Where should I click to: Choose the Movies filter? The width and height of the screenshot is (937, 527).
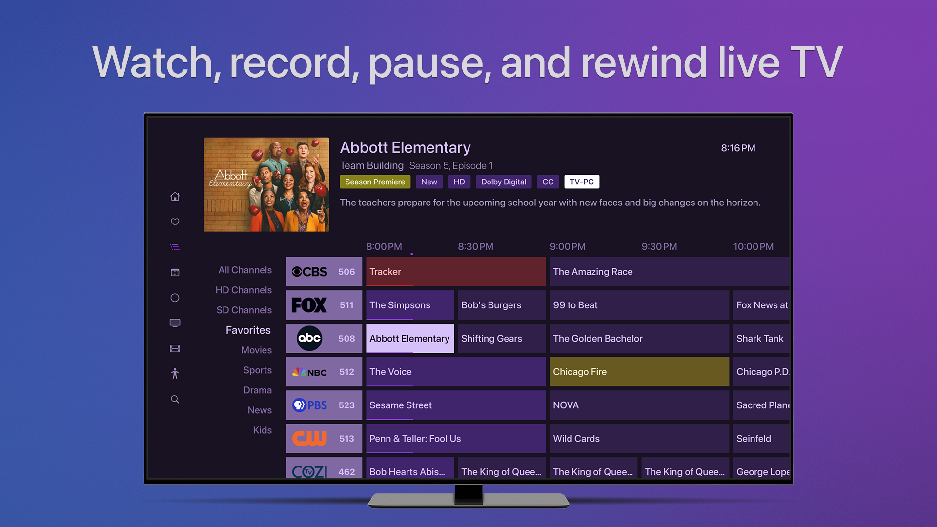coord(256,350)
